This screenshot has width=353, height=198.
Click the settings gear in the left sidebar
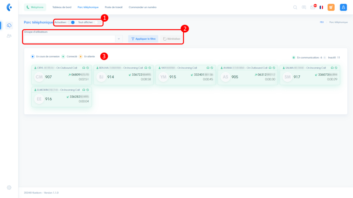click(x=9, y=187)
